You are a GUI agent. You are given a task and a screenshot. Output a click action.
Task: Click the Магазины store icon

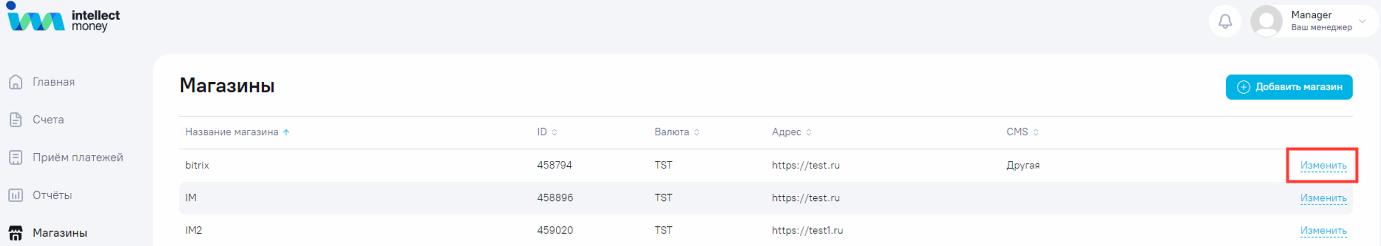pyautogui.click(x=16, y=233)
